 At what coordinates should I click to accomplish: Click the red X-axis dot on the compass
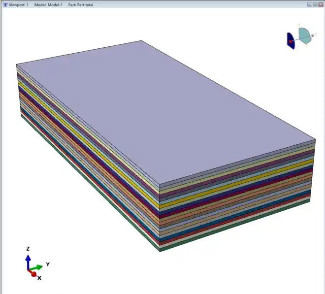pos(291,41)
